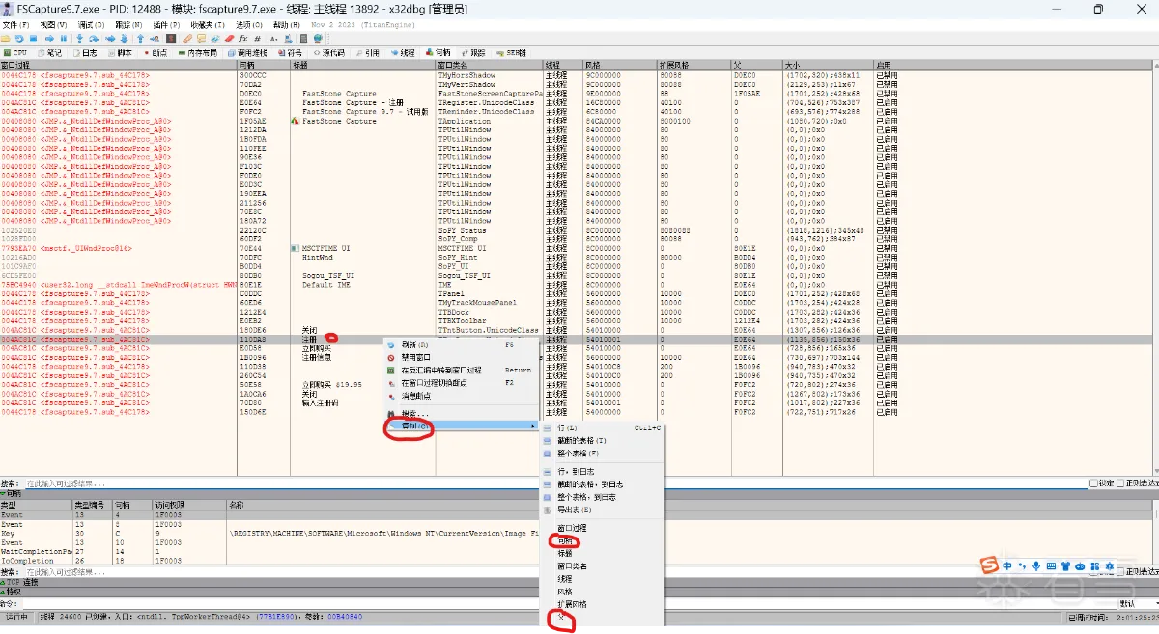The image size is (1159, 634).
Task: Click the Sogou '中' language mode icon
Action: coord(1006,565)
